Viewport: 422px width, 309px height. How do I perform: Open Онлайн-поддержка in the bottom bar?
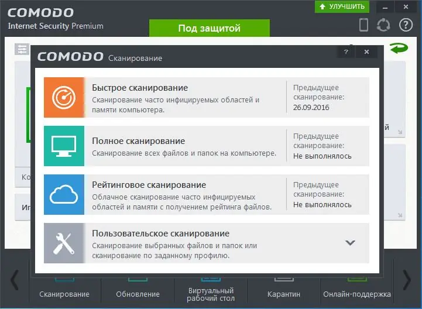[357, 294]
